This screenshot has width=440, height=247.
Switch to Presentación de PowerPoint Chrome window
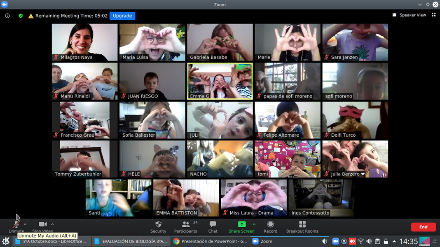(210, 242)
